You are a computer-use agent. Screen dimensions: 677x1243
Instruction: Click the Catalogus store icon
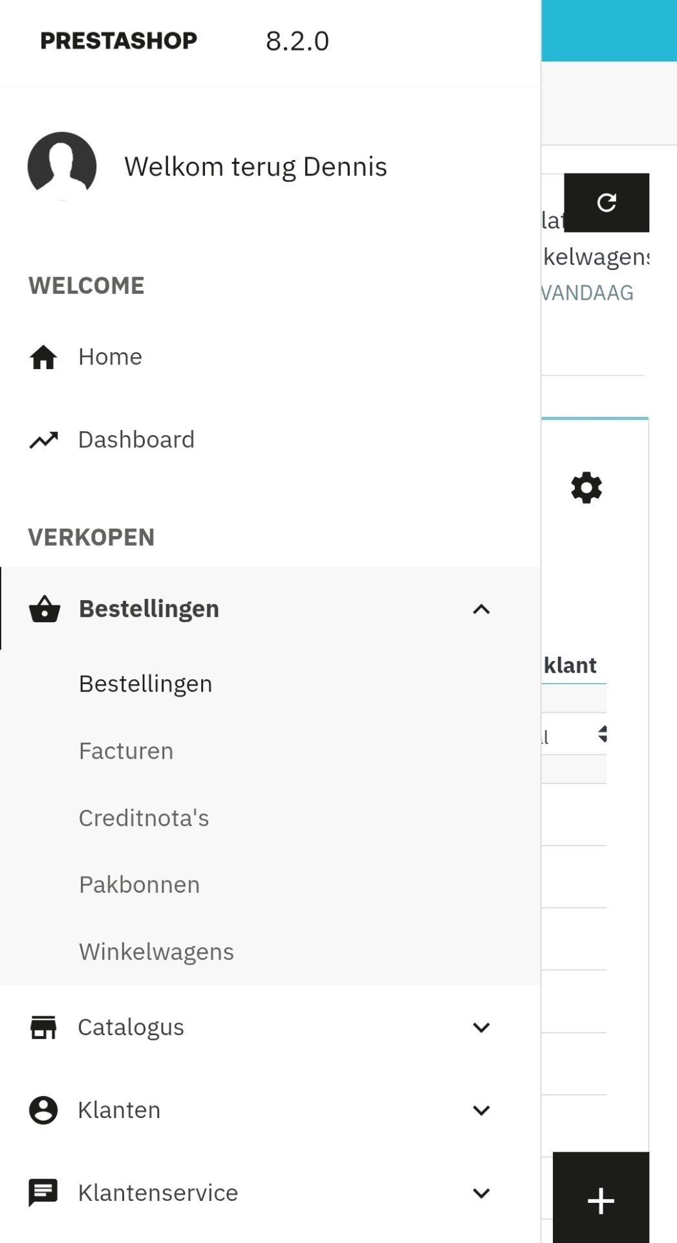(x=43, y=1027)
